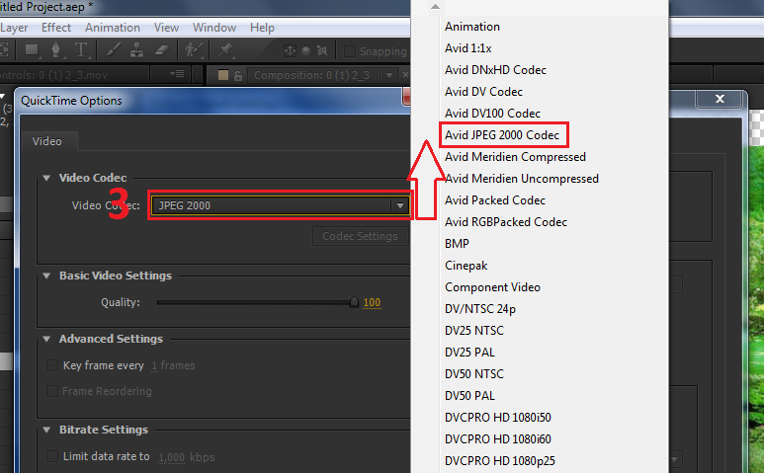Open the View menu
This screenshot has width=764, height=473.
click(x=166, y=28)
